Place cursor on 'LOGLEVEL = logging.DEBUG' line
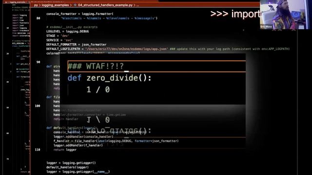Screen dimensions: 312x175 (x=67, y=31)
